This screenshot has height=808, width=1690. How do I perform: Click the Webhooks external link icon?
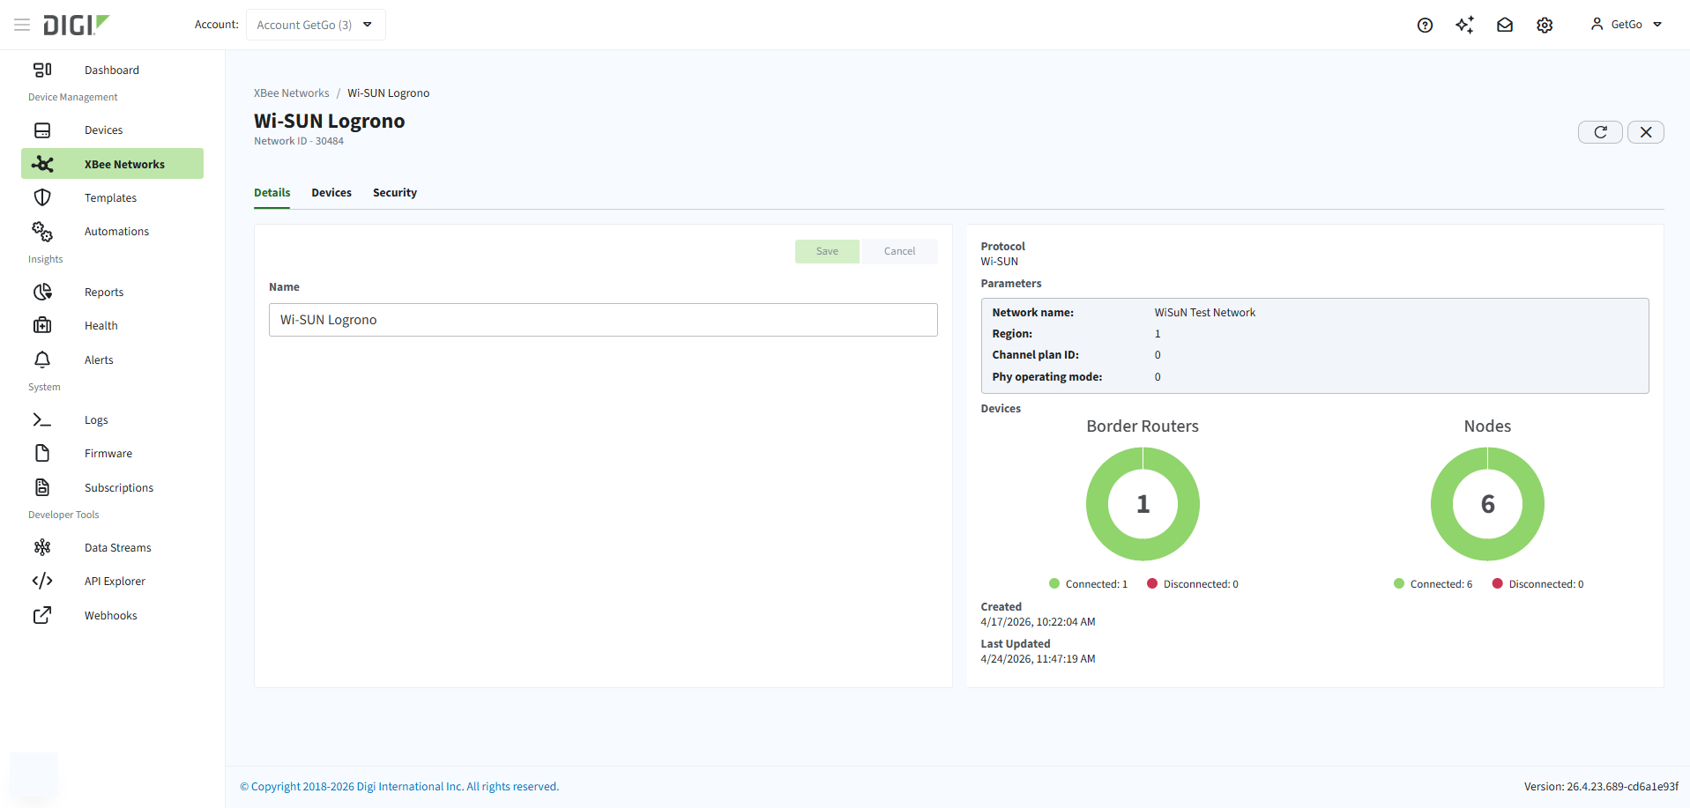pyautogui.click(x=42, y=615)
